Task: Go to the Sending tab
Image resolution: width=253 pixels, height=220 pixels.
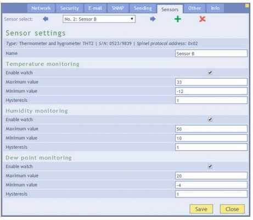Action: 143,8
